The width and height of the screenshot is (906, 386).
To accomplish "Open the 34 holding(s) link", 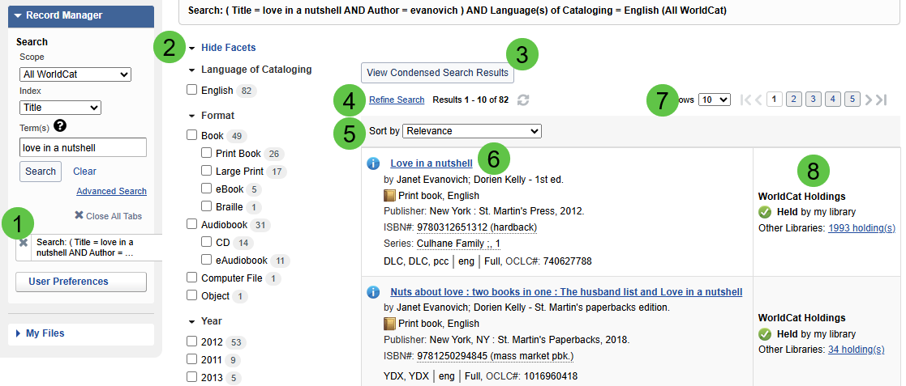I will (x=857, y=349).
